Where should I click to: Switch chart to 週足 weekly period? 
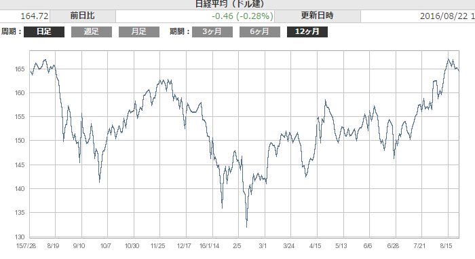pyautogui.click(x=92, y=32)
